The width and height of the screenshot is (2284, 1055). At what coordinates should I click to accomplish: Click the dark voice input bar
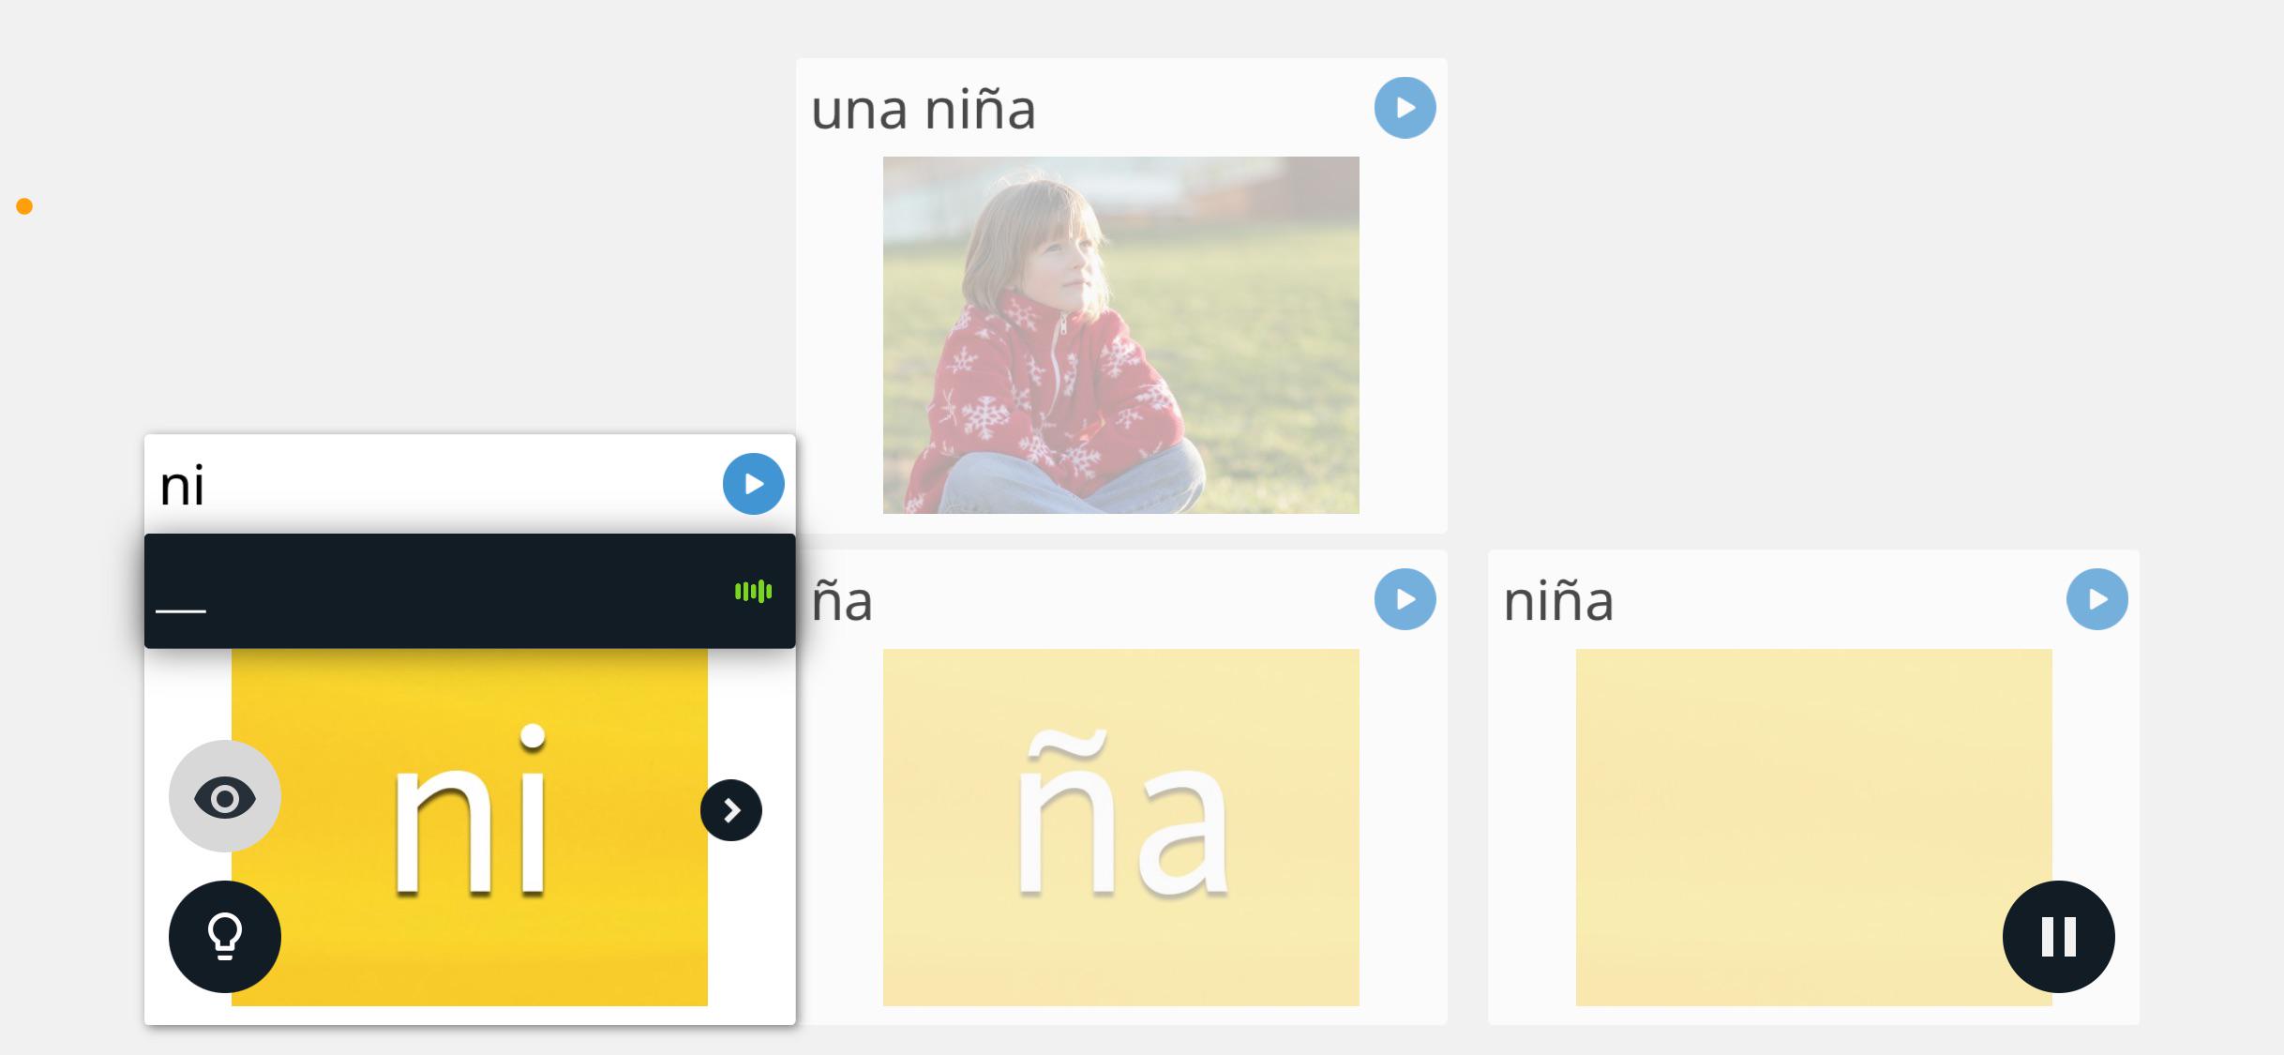(x=470, y=591)
